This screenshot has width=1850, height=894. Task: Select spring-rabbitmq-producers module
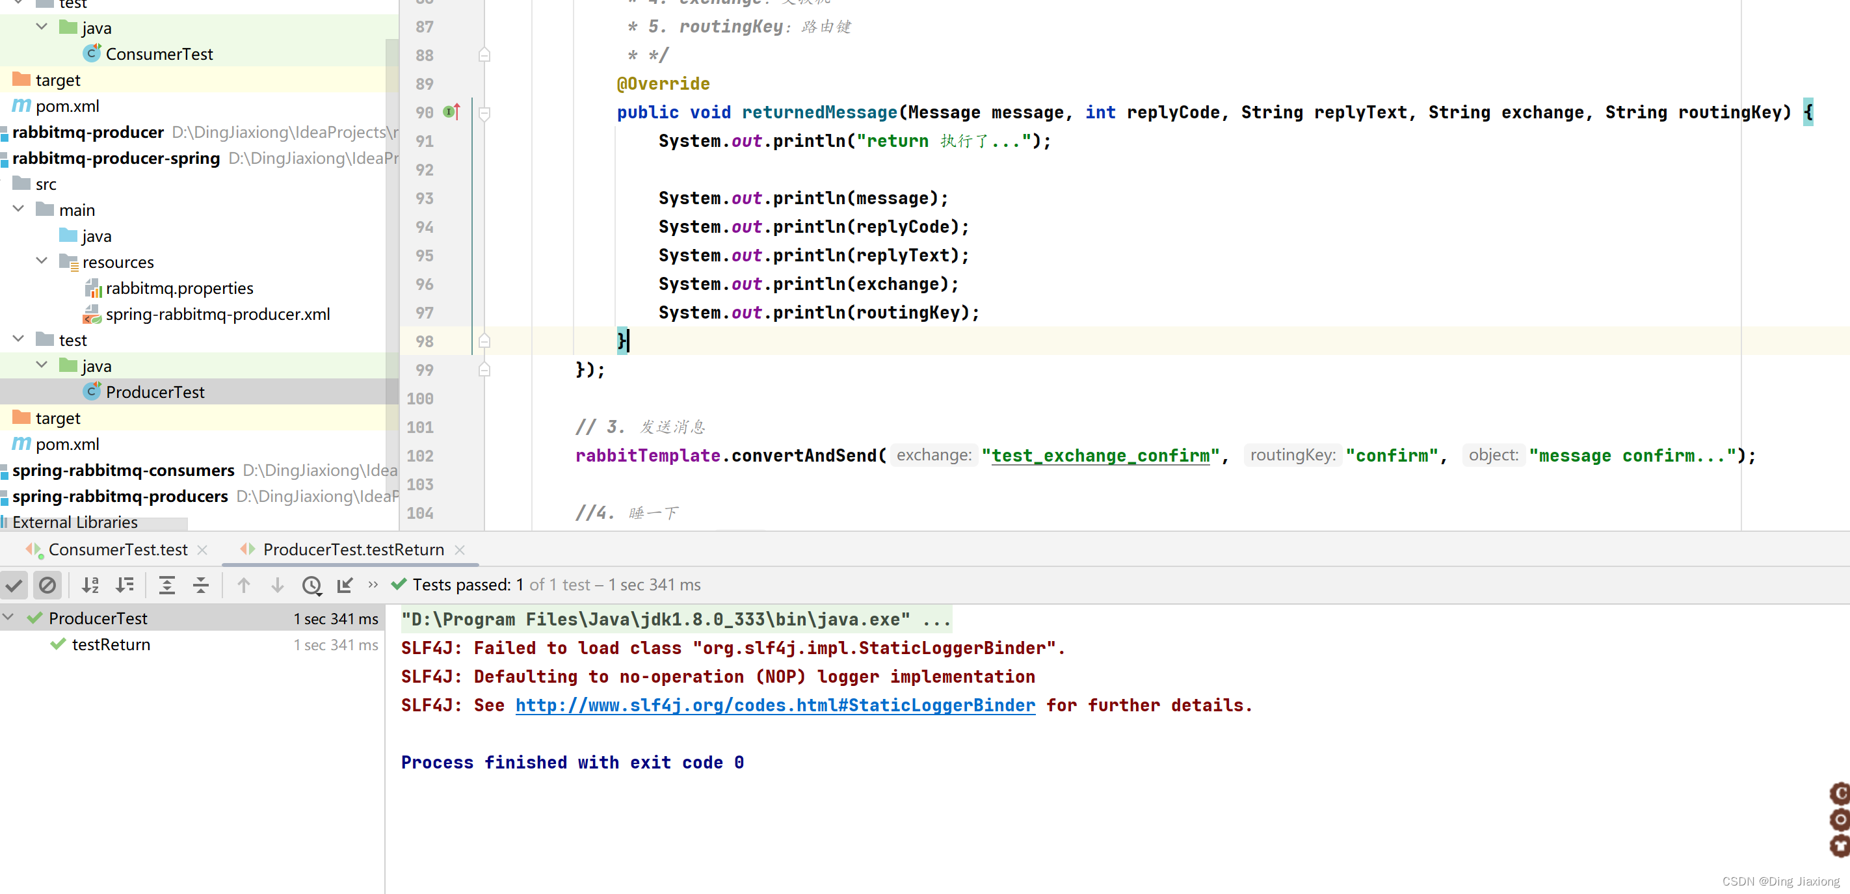coord(120,496)
